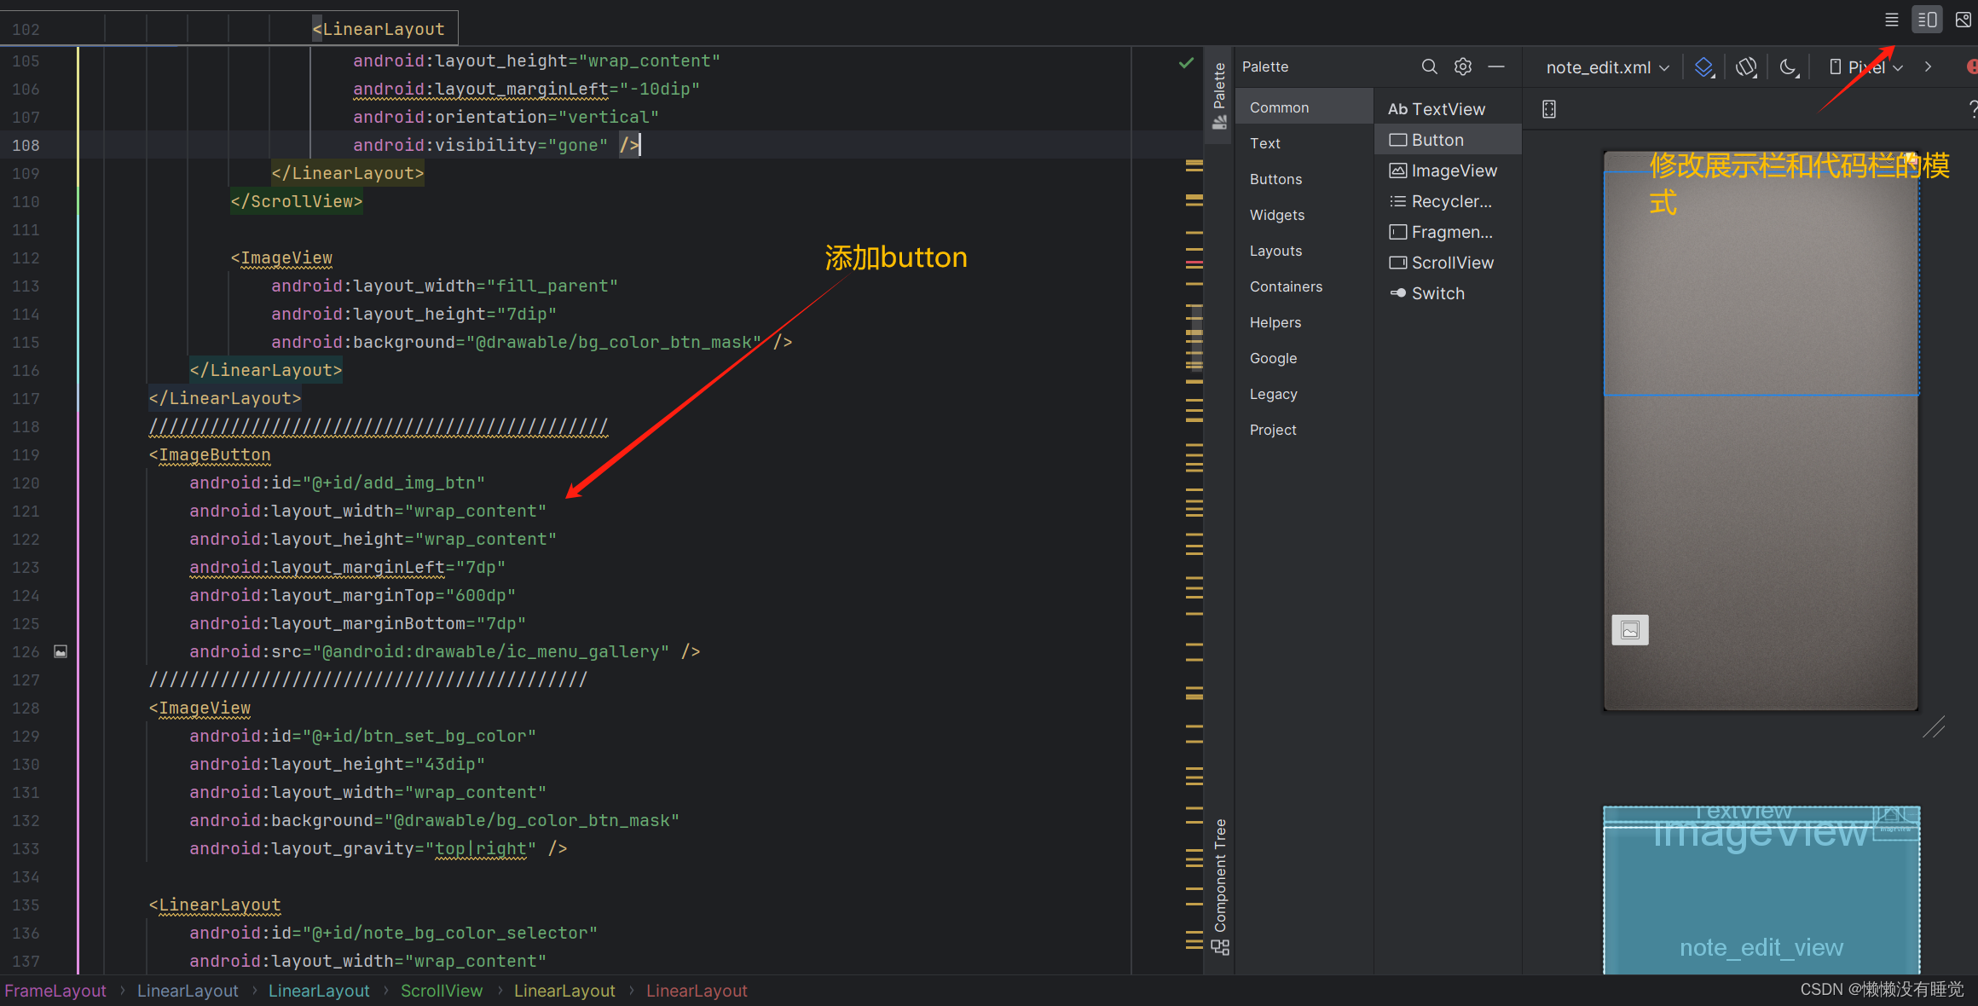This screenshot has height=1006, width=1978.
Task: Click ScrollView in the breadcrumb bar
Action: [x=441, y=991]
